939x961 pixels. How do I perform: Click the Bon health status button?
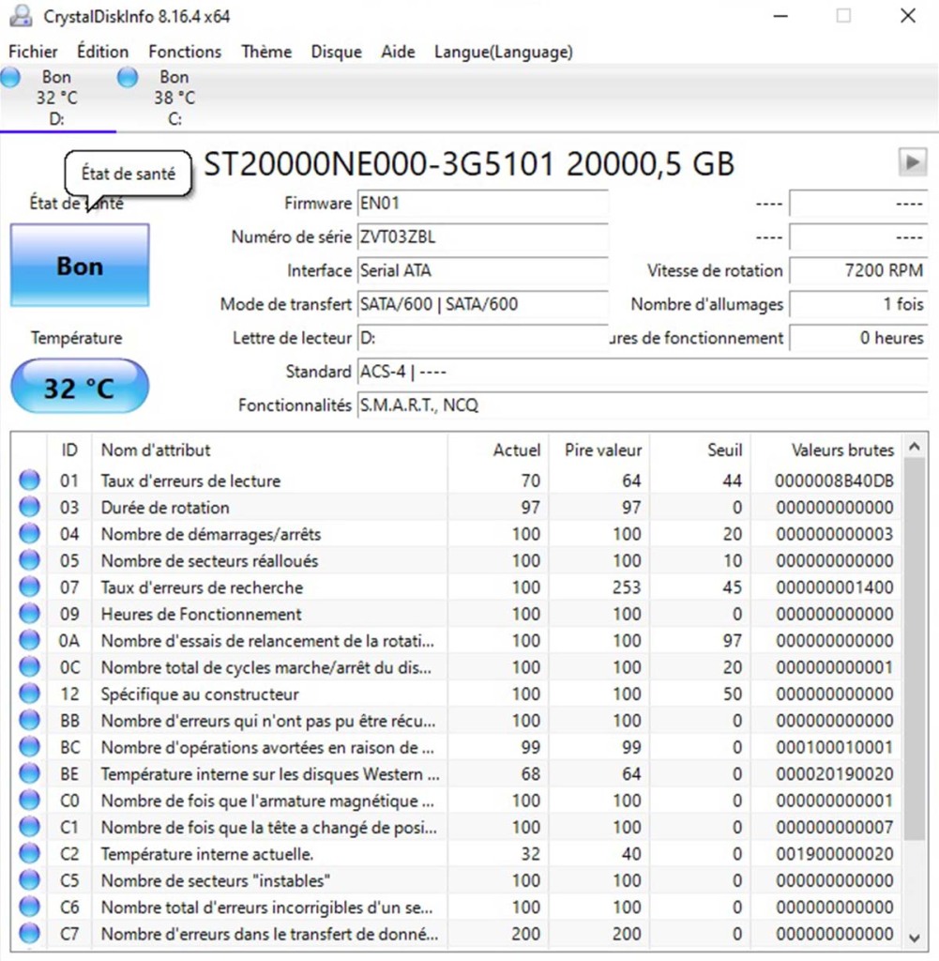pos(80,266)
